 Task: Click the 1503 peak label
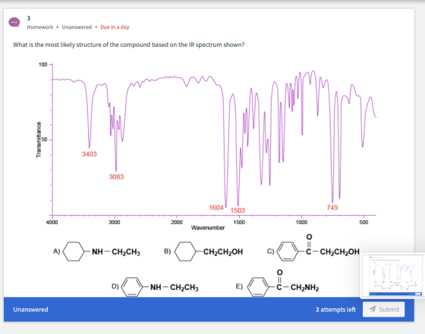pos(238,210)
